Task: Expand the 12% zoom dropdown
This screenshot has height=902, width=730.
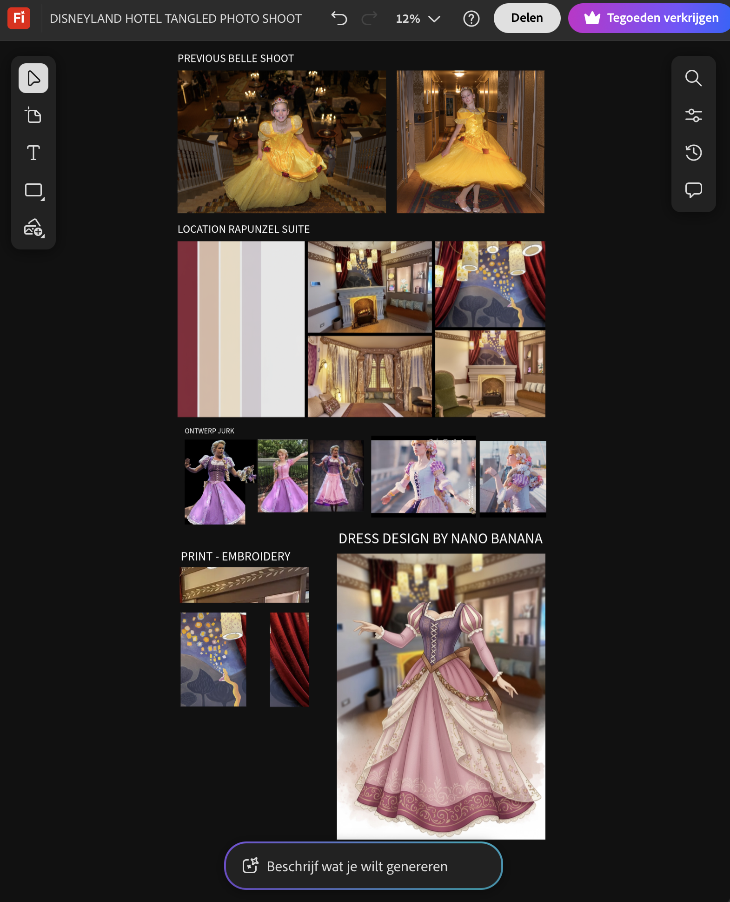Action: click(x=418, y=19)
